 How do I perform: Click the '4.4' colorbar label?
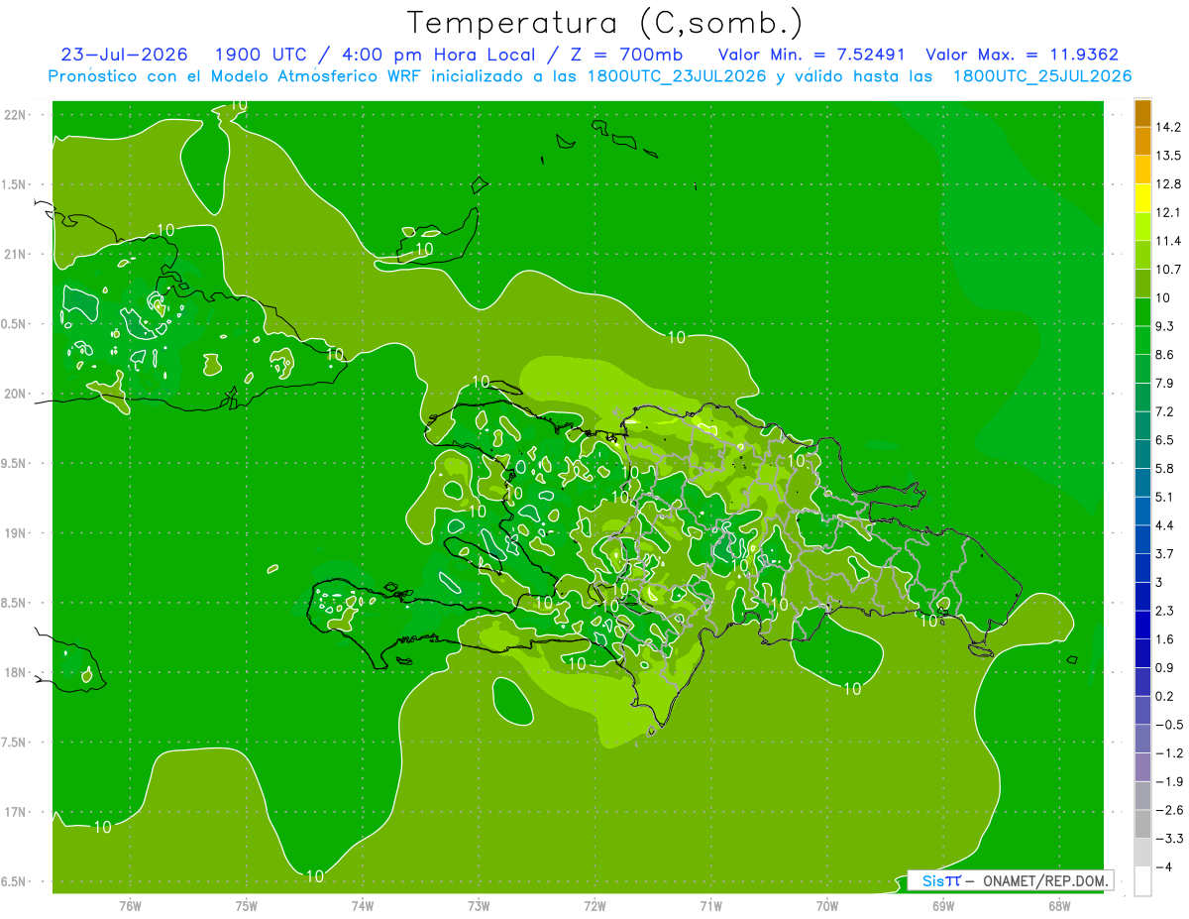coord(1166,525)
